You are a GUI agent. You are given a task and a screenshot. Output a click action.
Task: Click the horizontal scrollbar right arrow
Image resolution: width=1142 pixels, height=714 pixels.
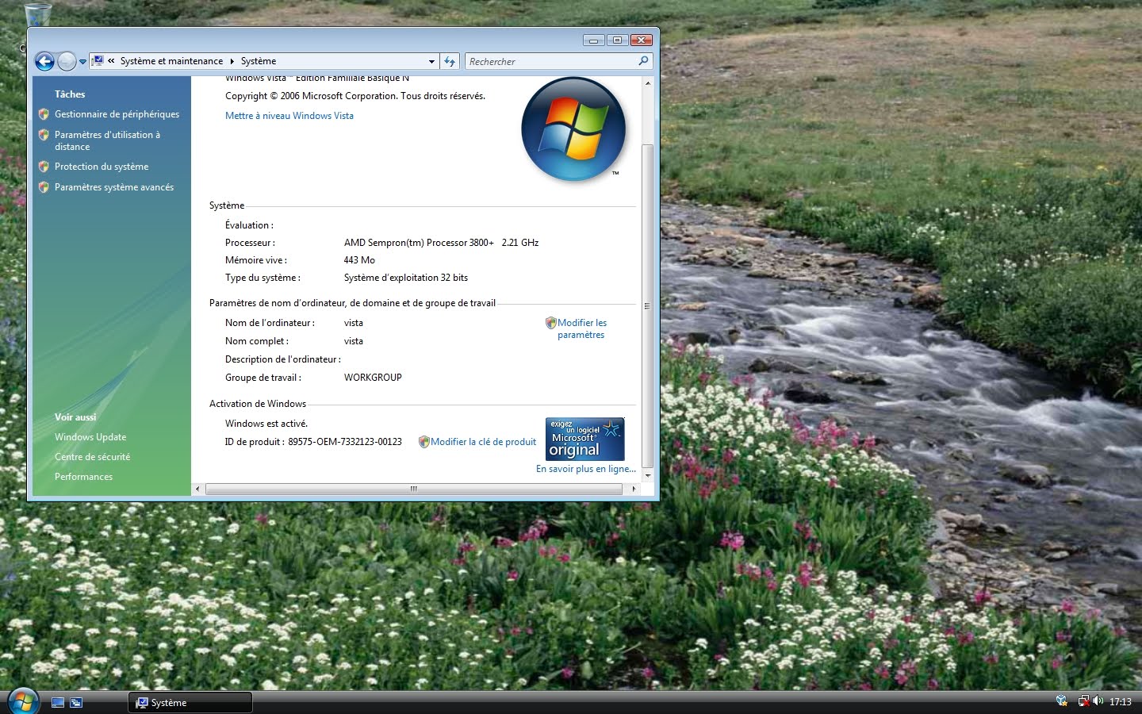[633, 489]
